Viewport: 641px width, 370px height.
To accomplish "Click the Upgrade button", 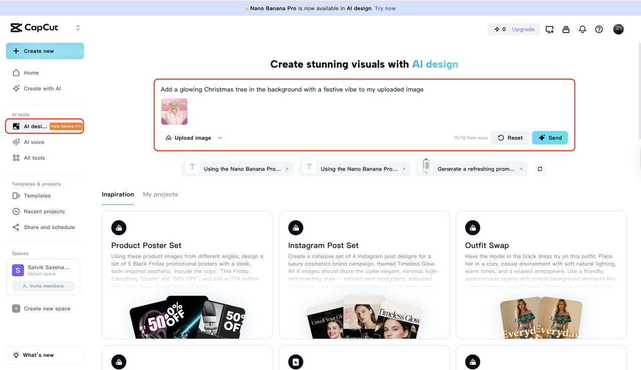I will coord(523,30).
